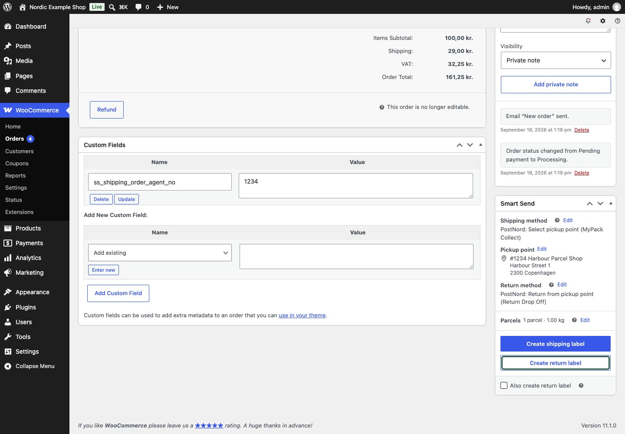Click the Media icon in the sidebar
Viewport: 625px width, 434px height.
click(8, 61)
